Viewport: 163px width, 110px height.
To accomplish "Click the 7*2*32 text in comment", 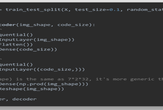I will pos(78,79).
